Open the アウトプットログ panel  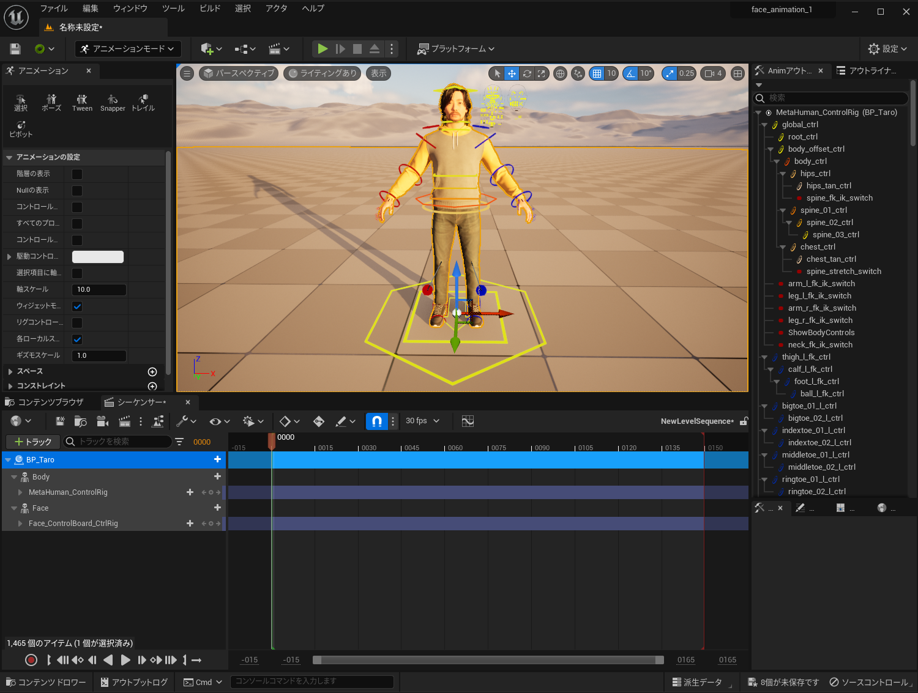pyautogui.click(x=134, y=682)
